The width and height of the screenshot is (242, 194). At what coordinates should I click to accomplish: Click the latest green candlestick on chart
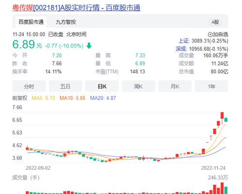(226, 120)
